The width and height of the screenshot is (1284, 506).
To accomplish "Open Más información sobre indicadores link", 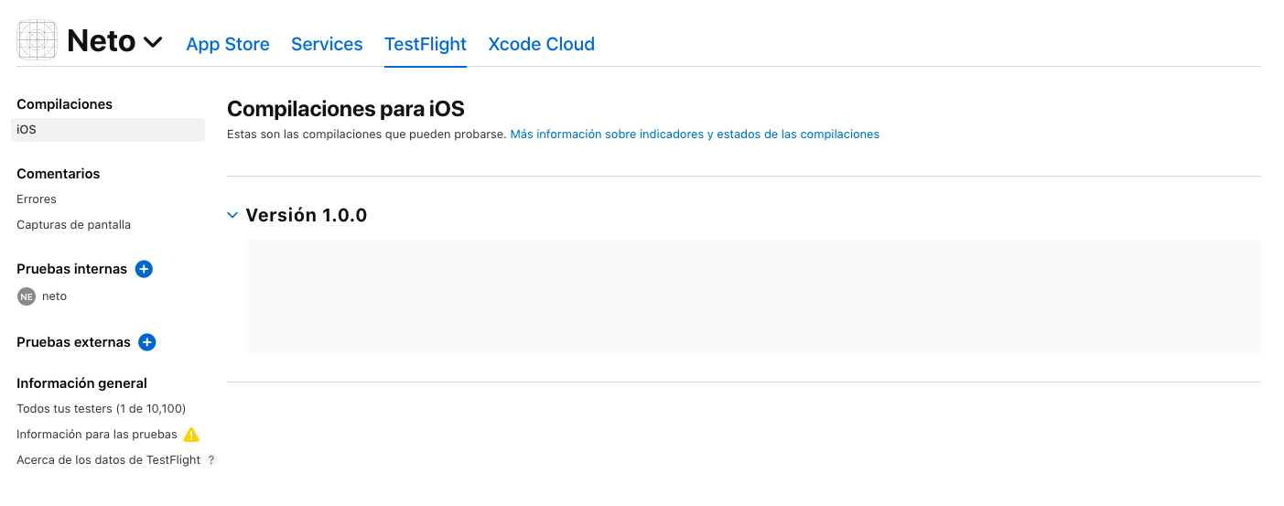I will pos(695,135).
